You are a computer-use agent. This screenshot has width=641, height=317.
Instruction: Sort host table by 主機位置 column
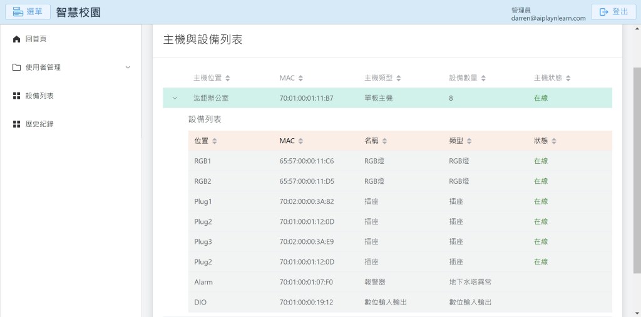228,78
